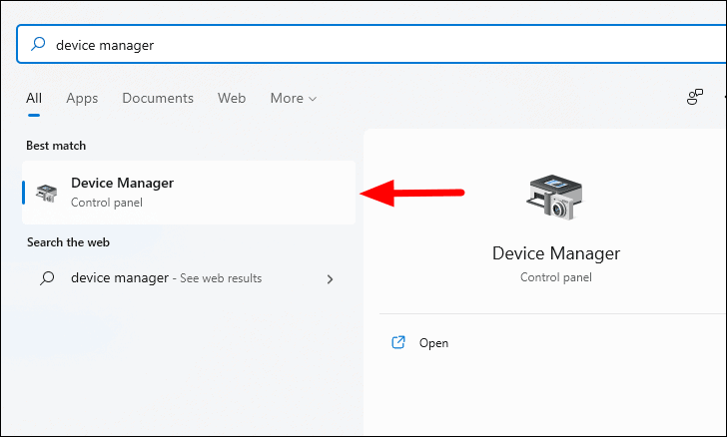Click the Search the web heading
This screenshot has width=727, height=437.
(68, 242)
